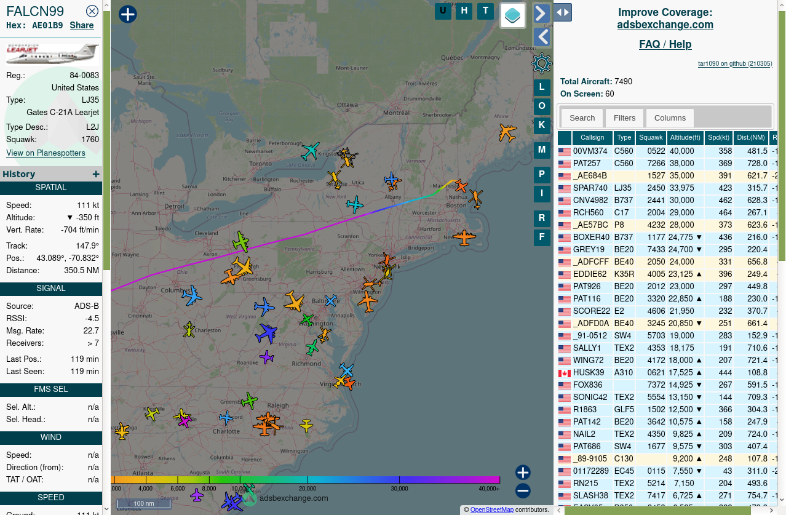Open adsbexchange.com coverage link
Screen dimensions: 786x515
tap(665, 25)
